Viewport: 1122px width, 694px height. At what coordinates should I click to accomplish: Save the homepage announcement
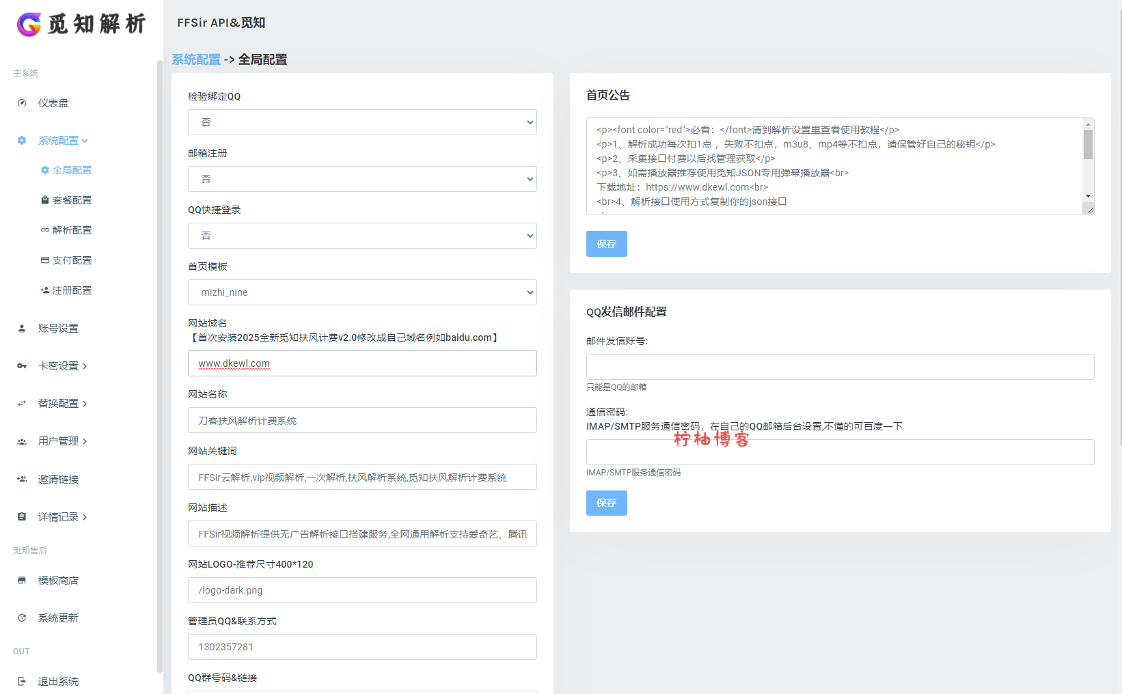606,244
